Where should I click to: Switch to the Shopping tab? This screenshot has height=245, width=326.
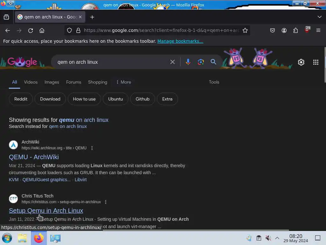97,82
